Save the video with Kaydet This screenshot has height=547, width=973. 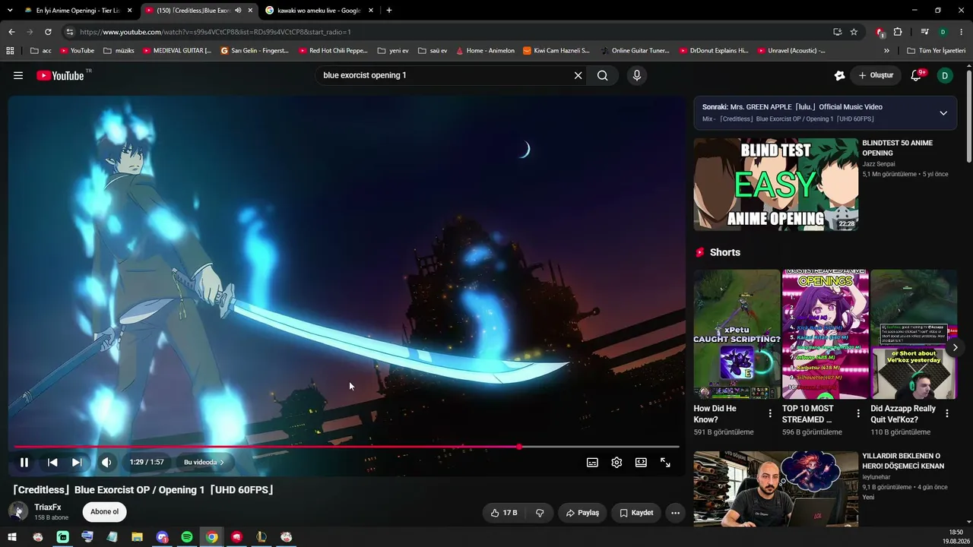(x=636, y=513)
